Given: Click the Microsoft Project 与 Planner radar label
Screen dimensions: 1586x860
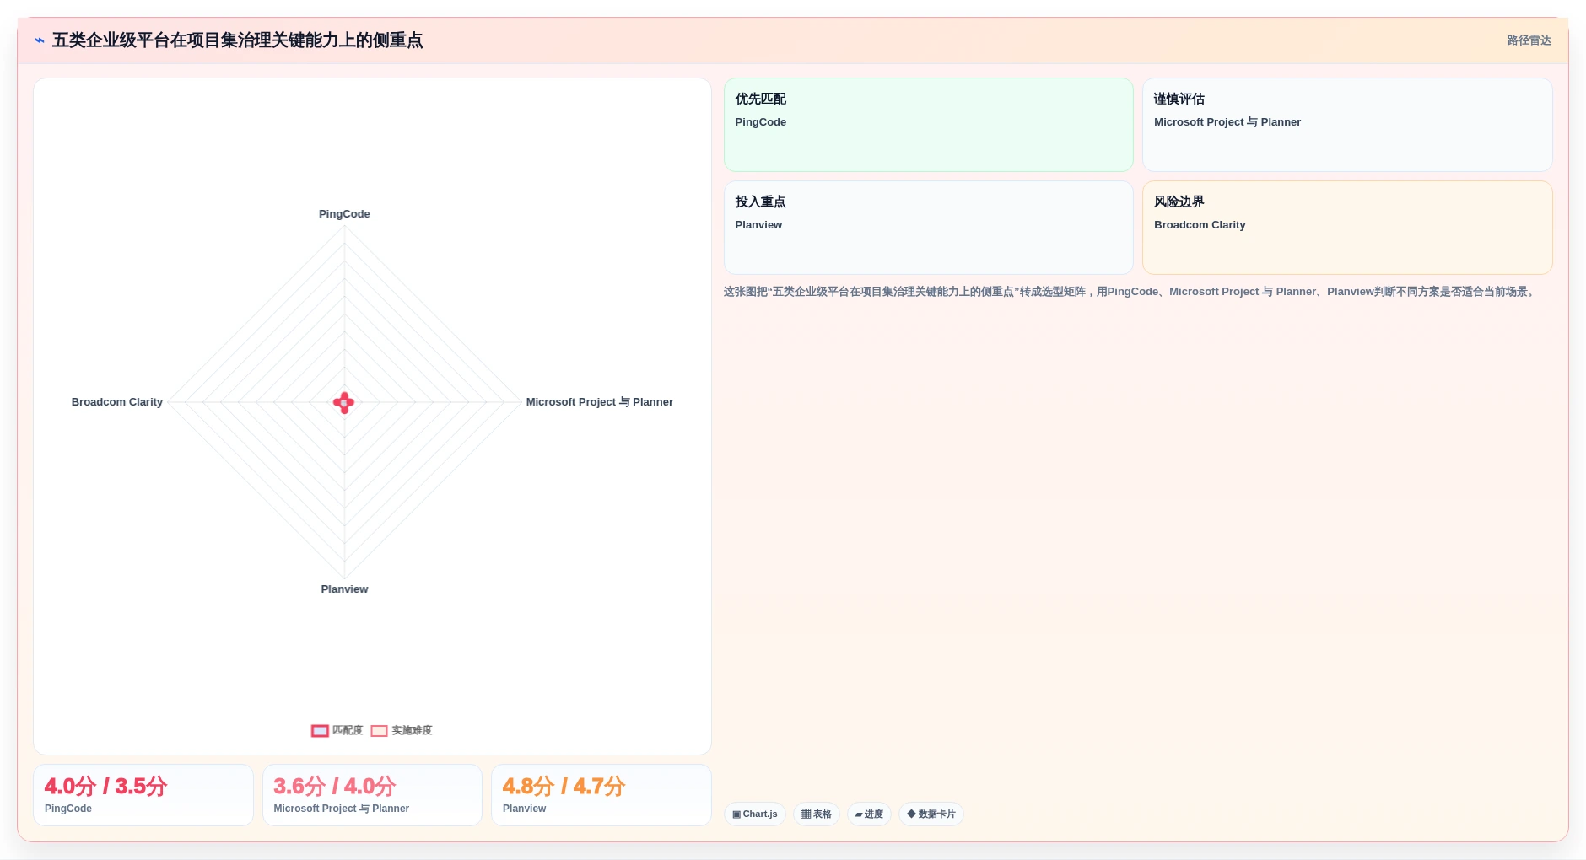Looking at the screenshot, I should 600,402.
